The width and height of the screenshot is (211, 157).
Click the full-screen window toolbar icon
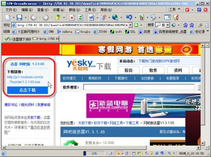[x=167, y=18]
